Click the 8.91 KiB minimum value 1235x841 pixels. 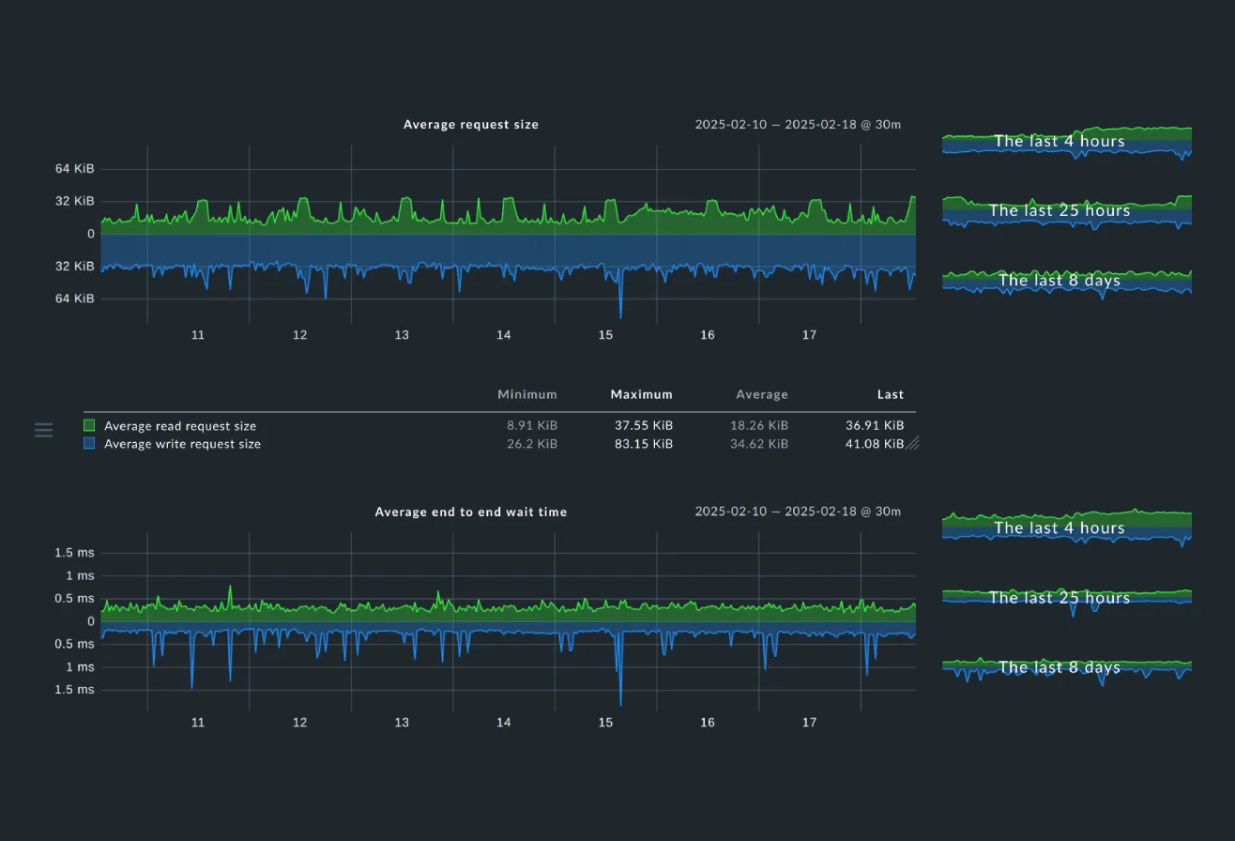(532, 426)
